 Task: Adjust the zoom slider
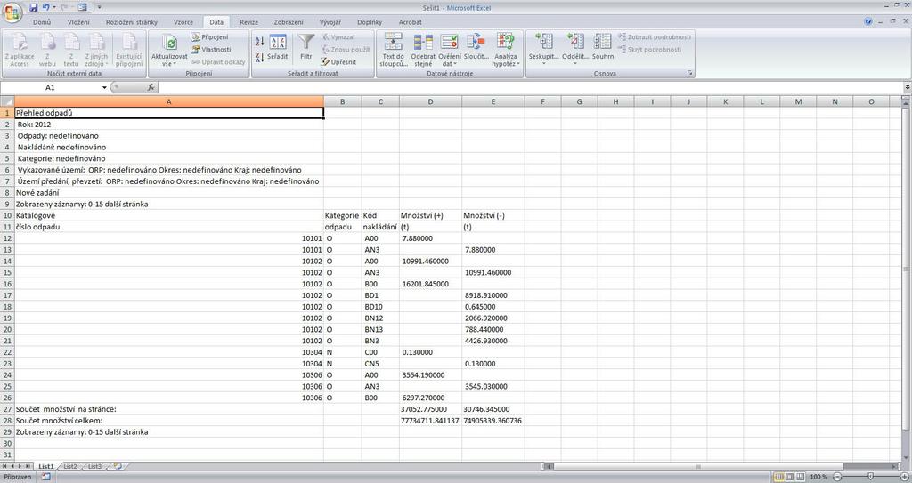click(x=870, y=477)
